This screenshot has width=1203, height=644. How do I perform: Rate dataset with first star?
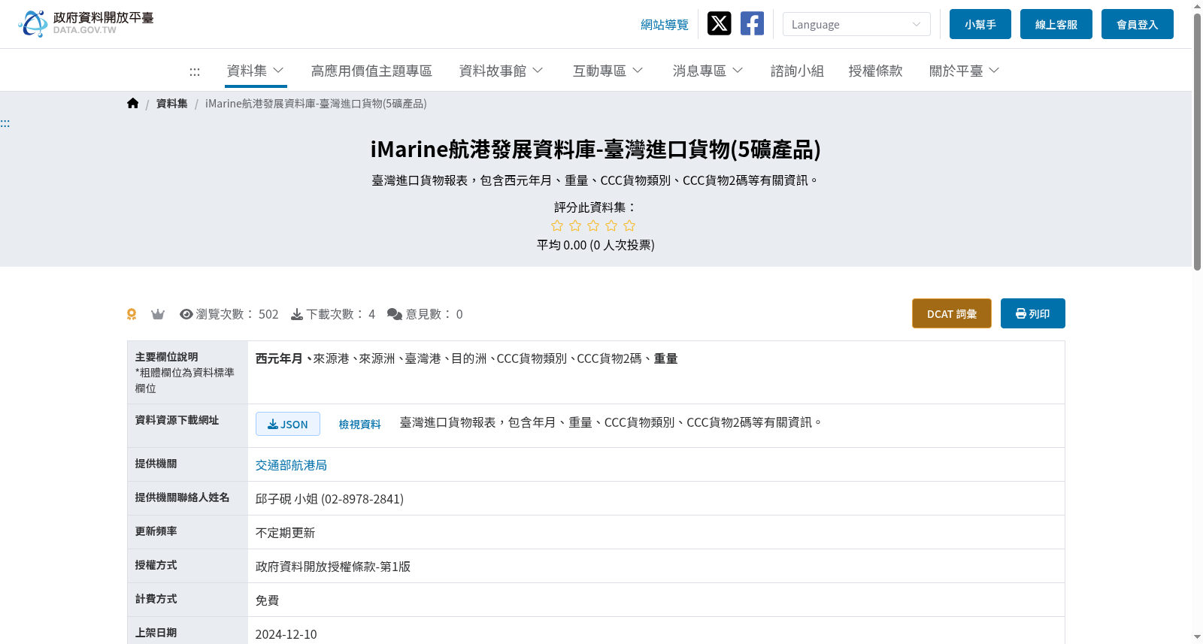[557, 225]
